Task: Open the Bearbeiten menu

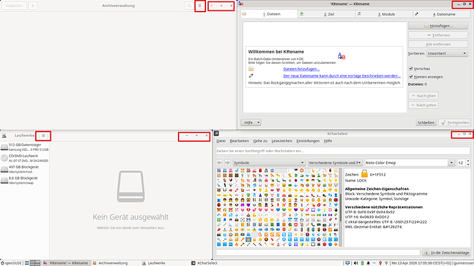Action: click(239, 141)
